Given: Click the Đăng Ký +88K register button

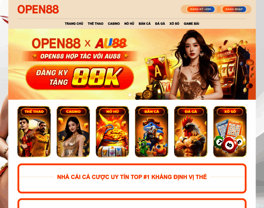Looking at the screenshot, I should pyautogui.click(x=201, y=9).
